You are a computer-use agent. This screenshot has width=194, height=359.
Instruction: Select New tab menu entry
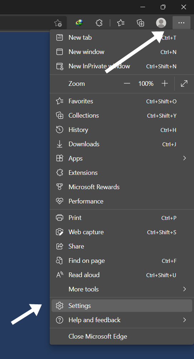tap(122, 38)
